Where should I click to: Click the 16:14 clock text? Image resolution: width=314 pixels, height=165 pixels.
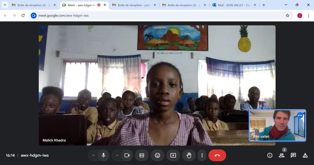pyautogui.click(x=10, y=155)
